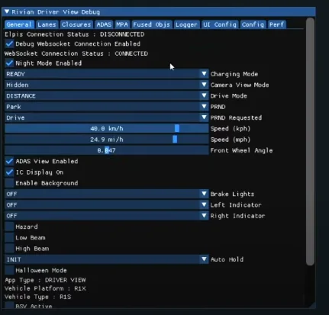
Task: Click the Auto Hold label
Action: (x=227, y=259)
